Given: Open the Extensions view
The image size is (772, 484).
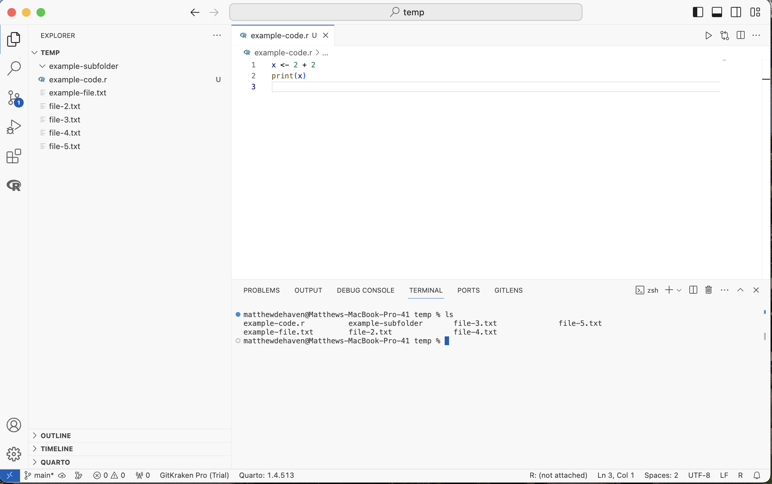Looking at the screenshot, I should pos(14,156).
